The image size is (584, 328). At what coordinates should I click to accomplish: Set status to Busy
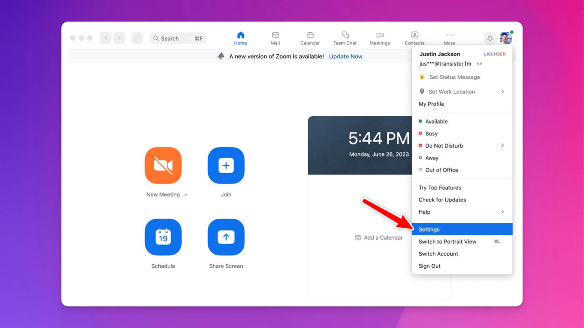[431, 133]
